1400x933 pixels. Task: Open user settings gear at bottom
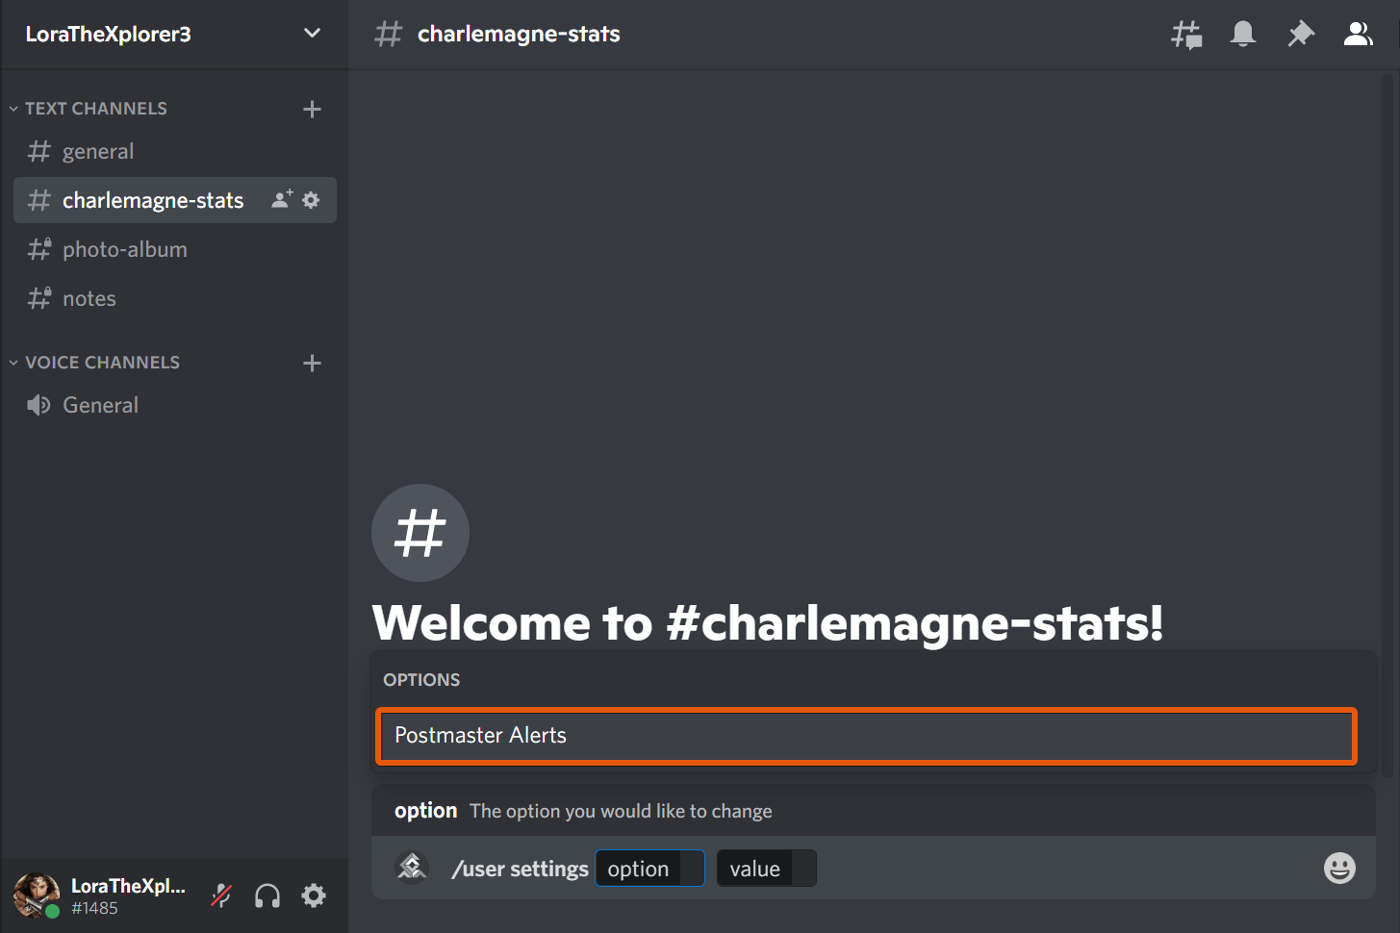[314, 895]
